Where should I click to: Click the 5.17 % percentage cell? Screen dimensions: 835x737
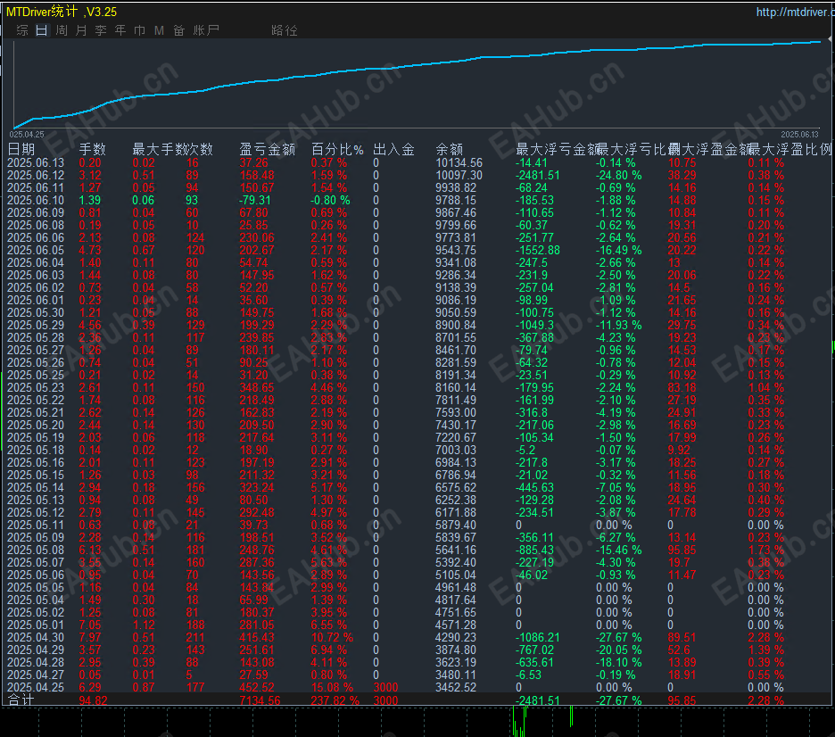pyautogui.click(x=328, y=487)
